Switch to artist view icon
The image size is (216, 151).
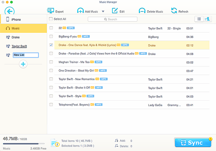tap(207, 19)
